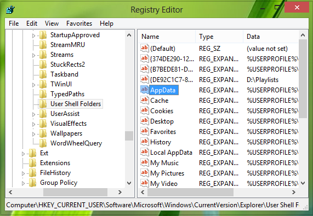Sort values by the Name column header
The width and height of the screenshot is (313, 216).
click(167, 37)
